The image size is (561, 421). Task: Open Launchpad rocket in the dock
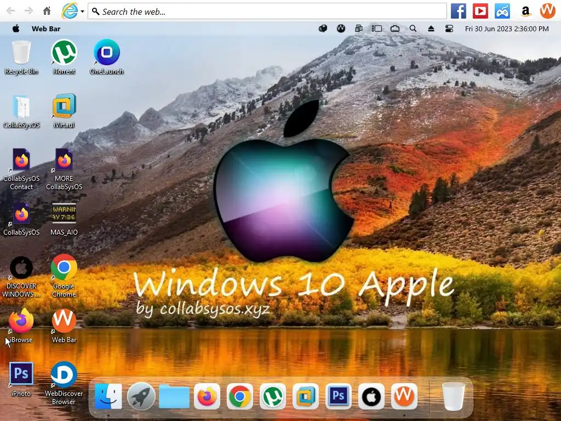click(141, 396)
